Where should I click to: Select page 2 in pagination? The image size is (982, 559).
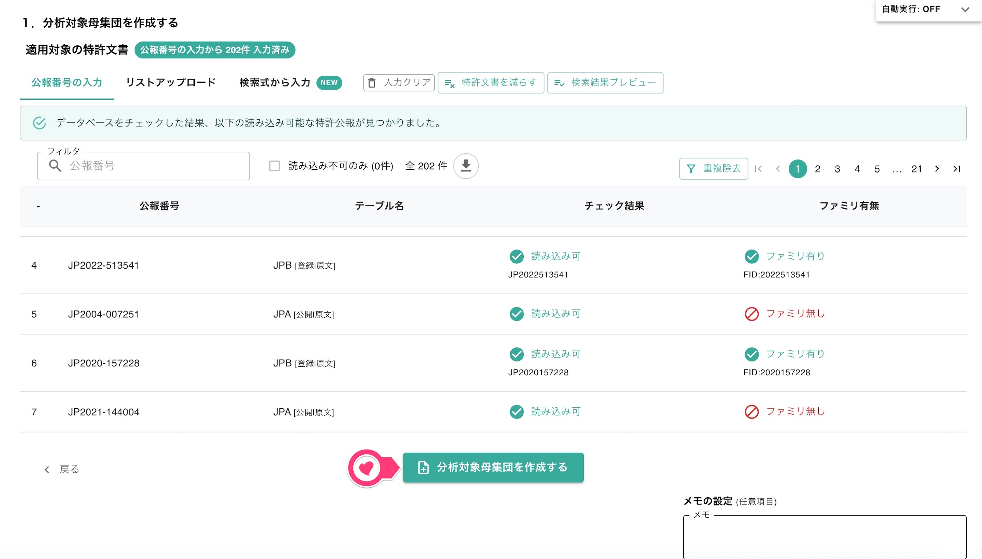click(x=818, y=168)
